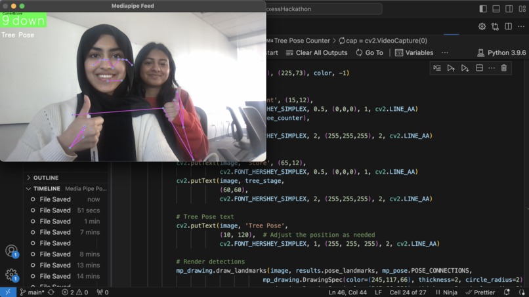Open editor more actions ellipsis

point(521,27)
